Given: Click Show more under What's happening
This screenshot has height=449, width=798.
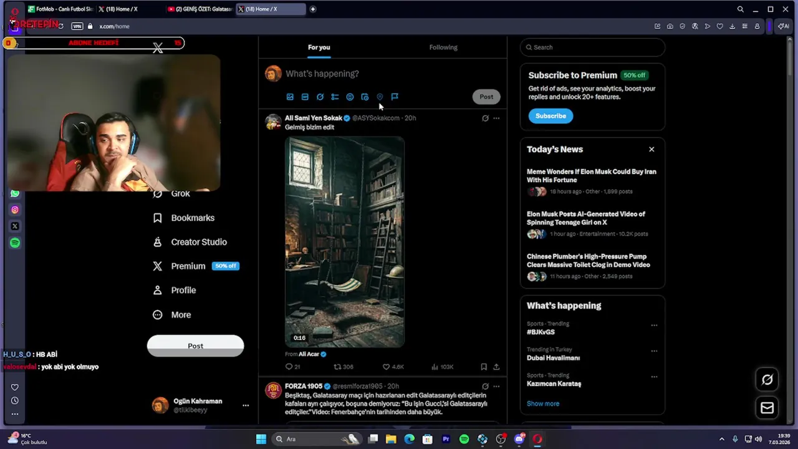Looking at the screenshot, I should pos(543,403).
